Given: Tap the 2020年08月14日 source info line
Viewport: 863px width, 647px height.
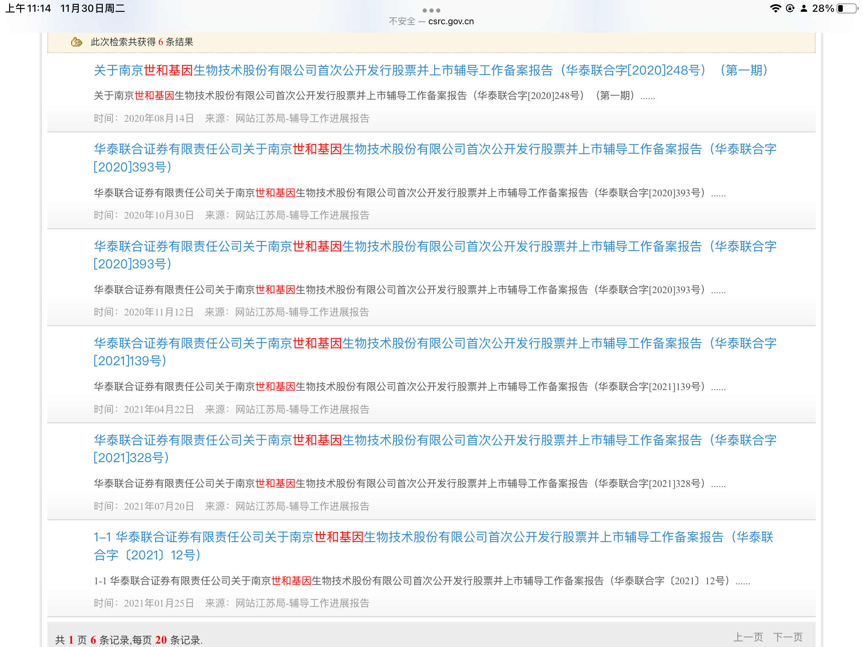Looking at the screenshot, I should pyautogui.click(x=231, y=118).
